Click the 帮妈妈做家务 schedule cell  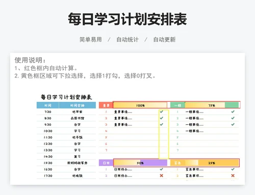pos(78,163)
